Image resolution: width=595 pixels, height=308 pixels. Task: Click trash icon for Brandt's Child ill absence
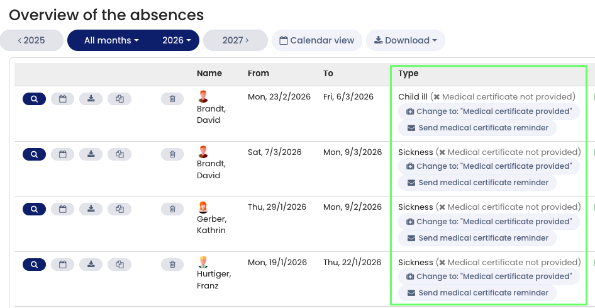[x=172, y=99]
